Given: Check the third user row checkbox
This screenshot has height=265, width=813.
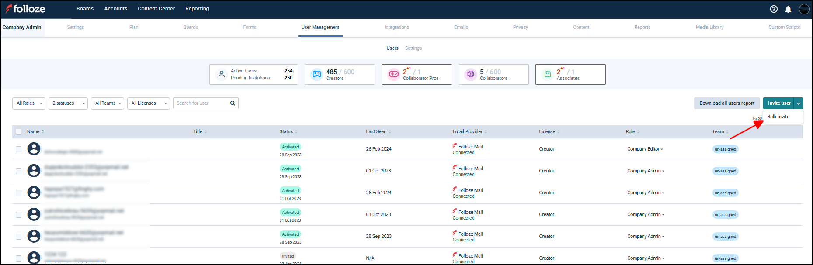Looking at the screenshot, I should coord(18,193).
